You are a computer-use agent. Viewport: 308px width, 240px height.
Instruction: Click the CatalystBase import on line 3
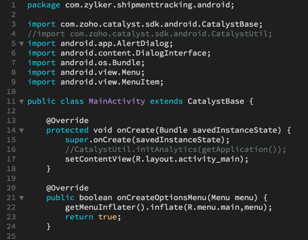coord(162,24)
